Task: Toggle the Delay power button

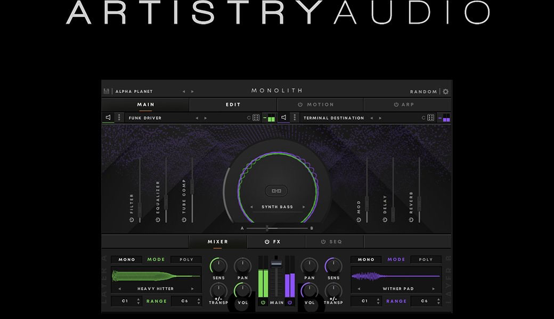Action: click(385, 220)
